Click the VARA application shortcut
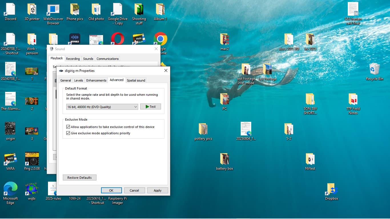Screen dimensions: 390x219 (11, 159)
